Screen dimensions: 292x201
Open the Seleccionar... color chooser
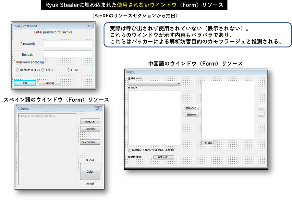[90, 142]
